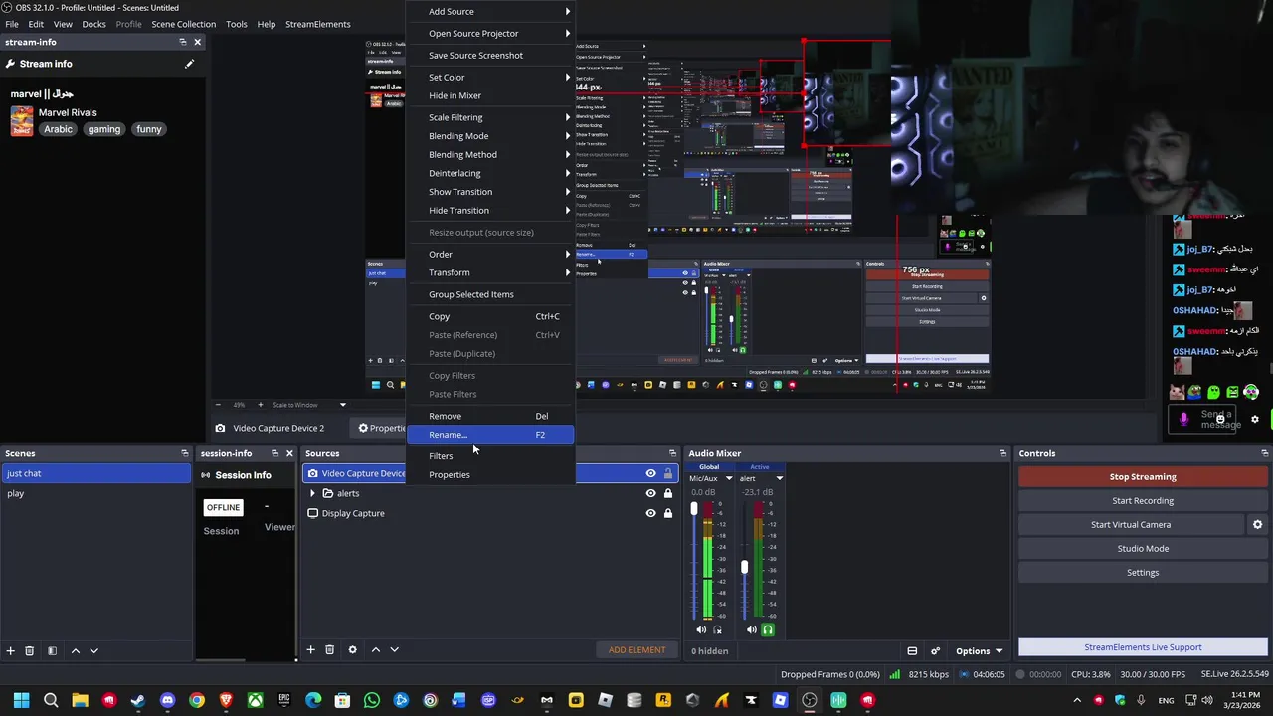
Task: Toggle Mic/Aux monitoring headphone icon
Action: 717,629
